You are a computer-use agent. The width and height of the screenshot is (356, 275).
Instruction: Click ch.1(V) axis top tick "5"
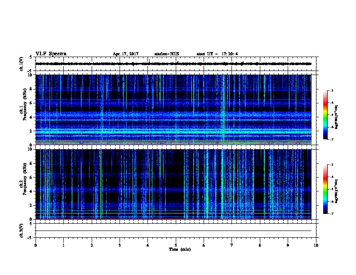click(31, 57)
